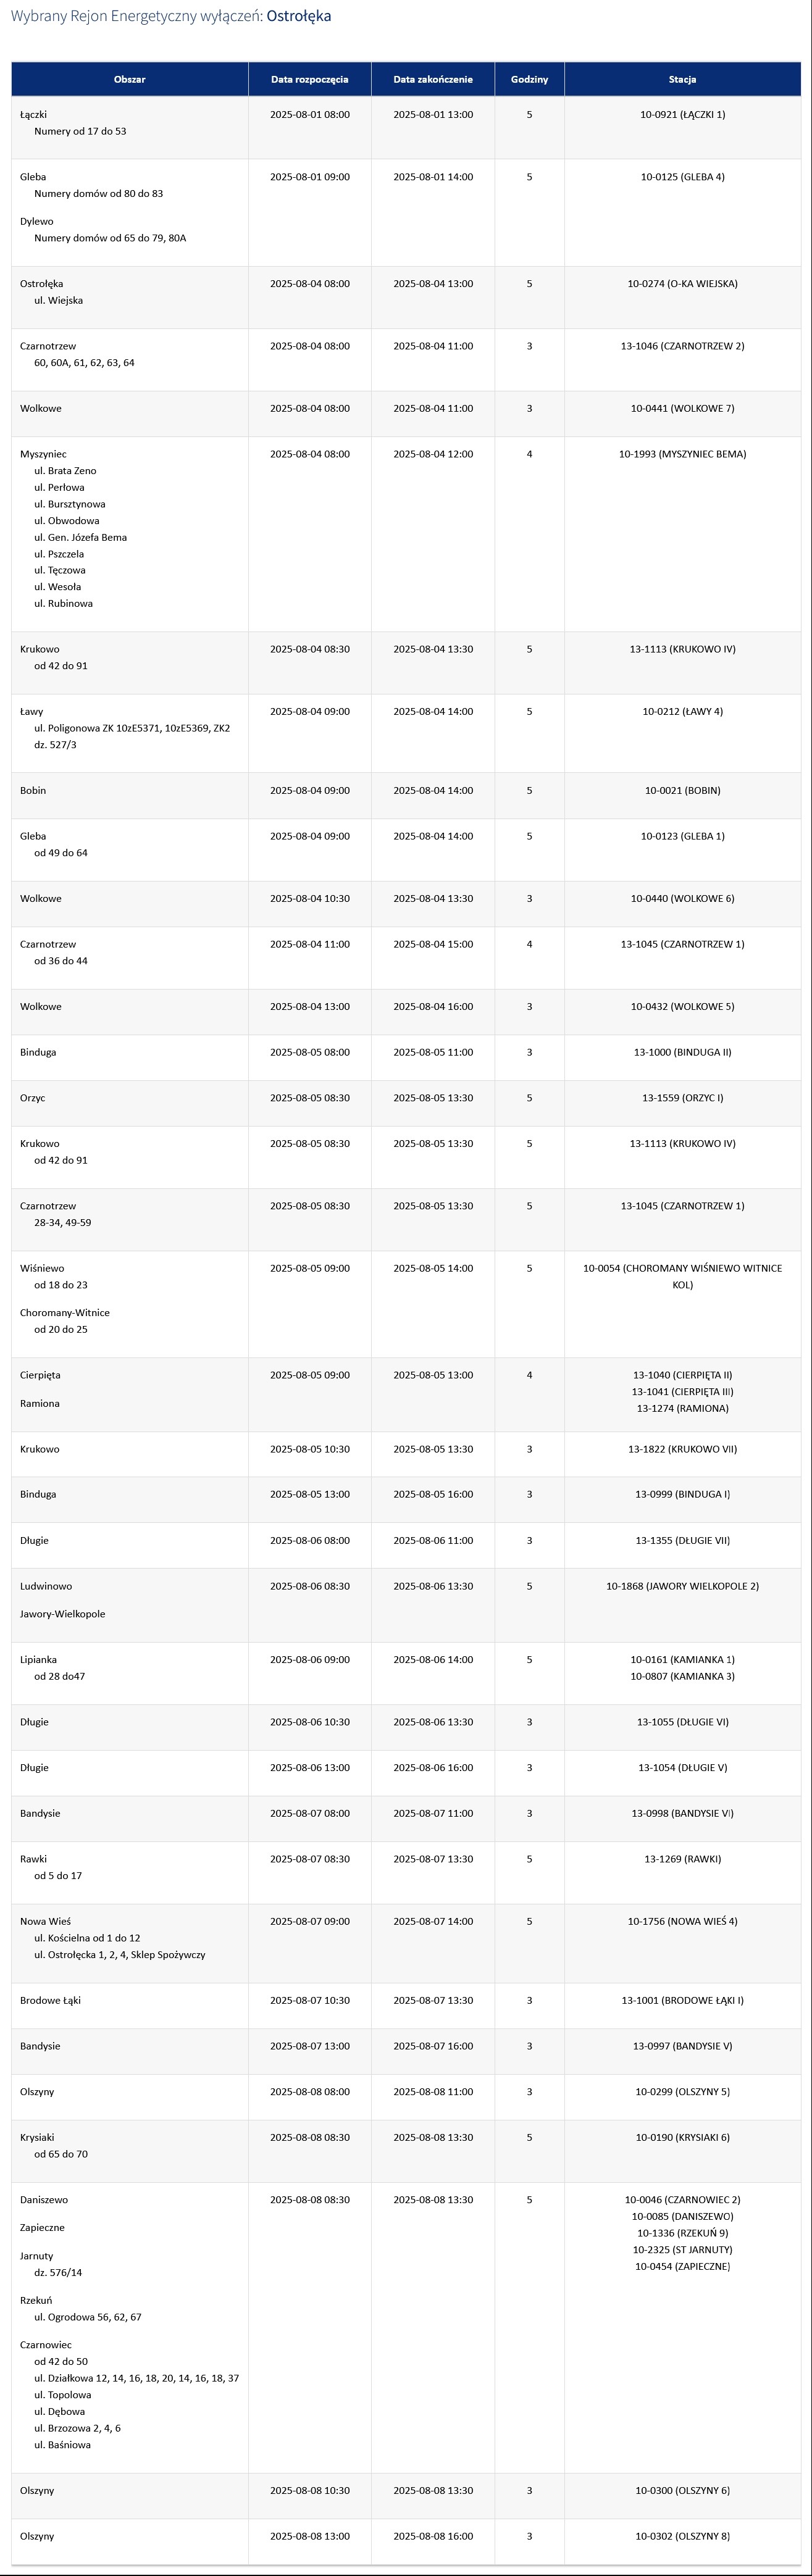Select station 13-1274 (RAMIONA) text
This screenshot has height=2576, width=812.
[683, 1408]
